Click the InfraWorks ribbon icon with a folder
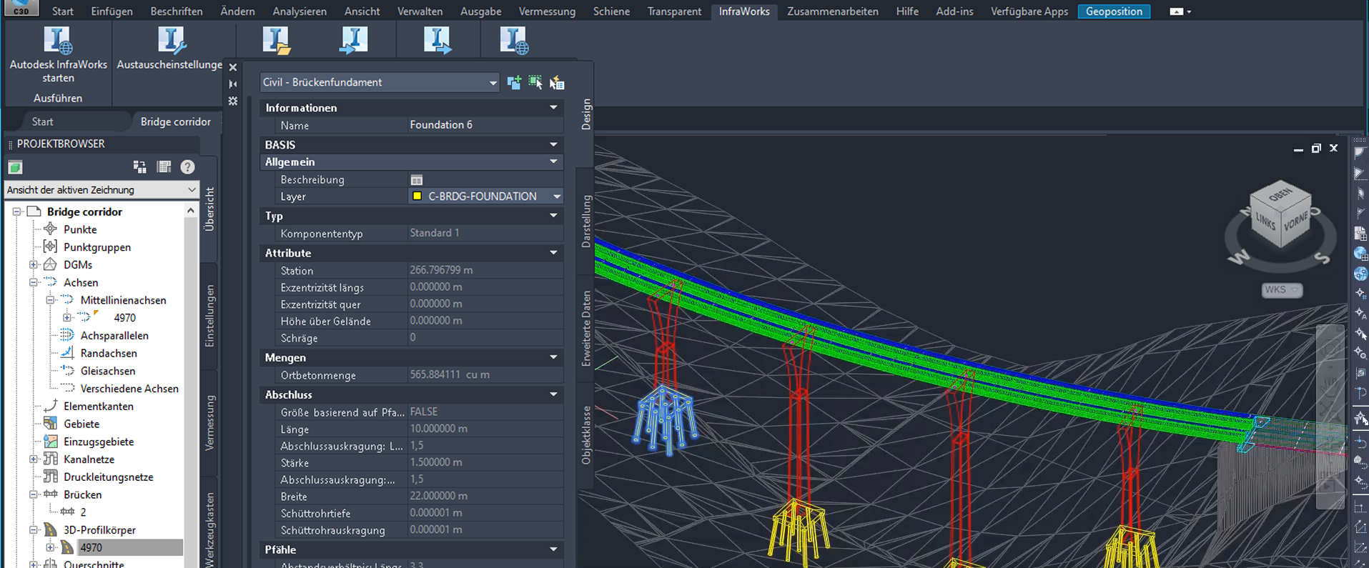This screenshot has height=568, width=1369. pyautogui.click(x=276, y=41)
